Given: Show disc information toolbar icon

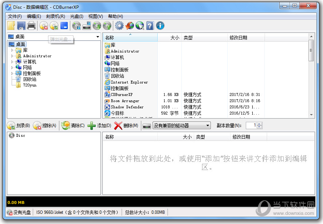Looking at the screenshot, I should coord(76,26).
